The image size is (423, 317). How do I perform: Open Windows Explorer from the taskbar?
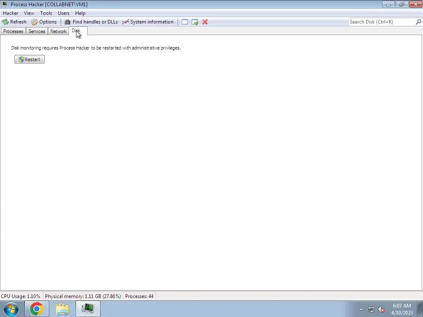pyautogui.click(x=62, y=309)
